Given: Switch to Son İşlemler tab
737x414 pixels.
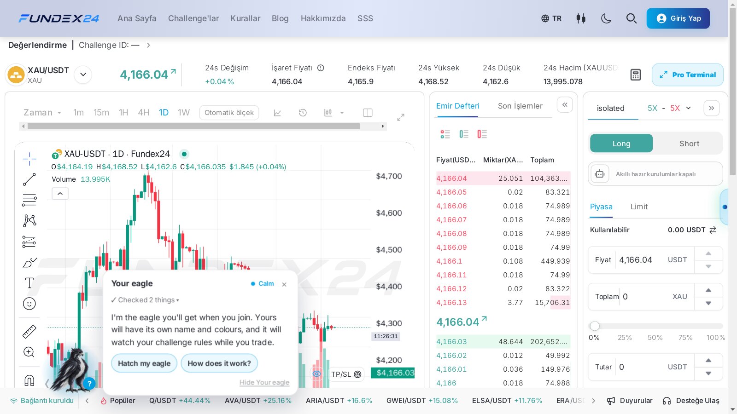Looking at the screenshot, I should (x=520, y=106).
